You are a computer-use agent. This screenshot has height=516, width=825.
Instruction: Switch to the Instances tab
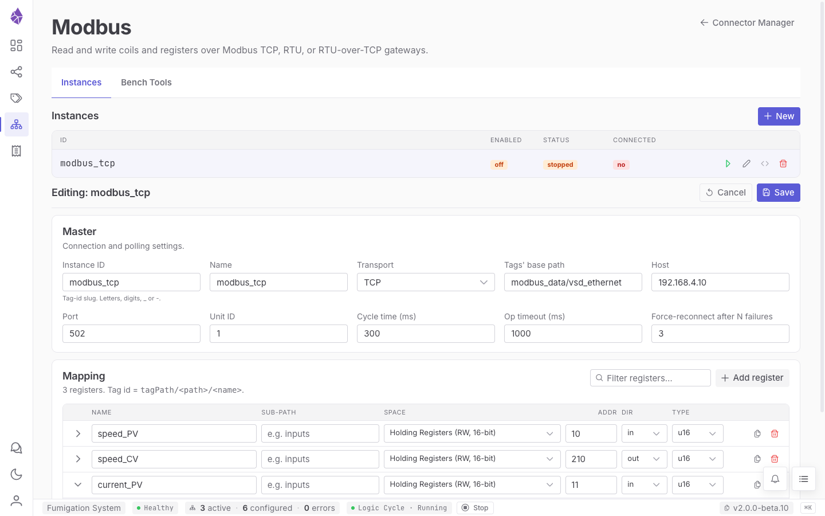[x=81, y=83]
